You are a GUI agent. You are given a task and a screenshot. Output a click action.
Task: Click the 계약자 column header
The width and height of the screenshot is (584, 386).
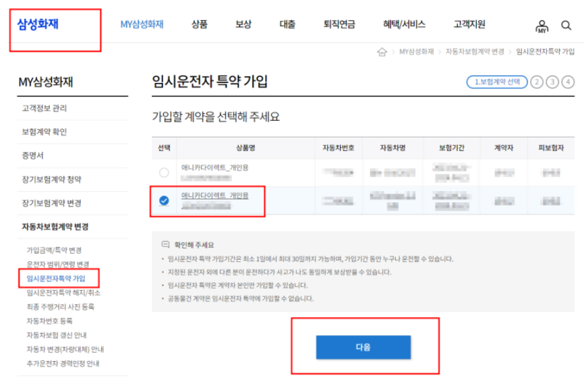coord(504,148)
